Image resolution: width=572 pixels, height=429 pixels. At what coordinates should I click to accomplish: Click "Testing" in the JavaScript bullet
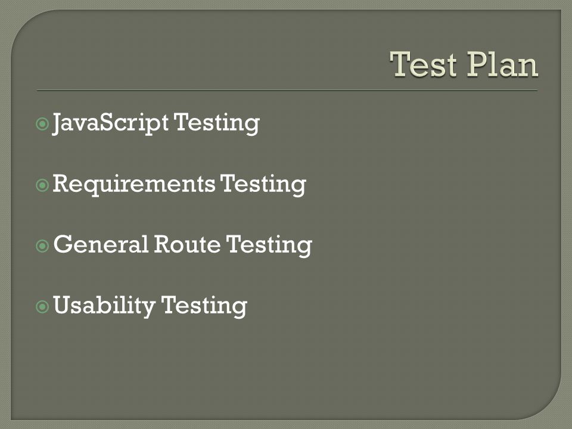tap(217, 123)
